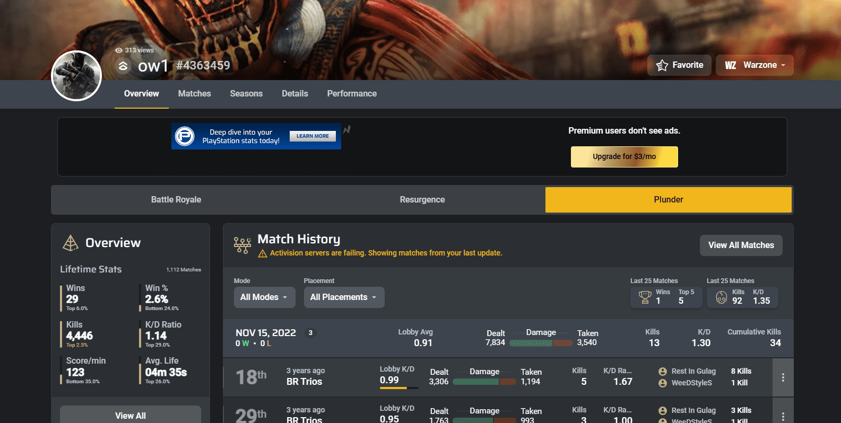Click the skull kills icon
The width and height of the screenshot is (841, 423).
[x=721, y=297]
